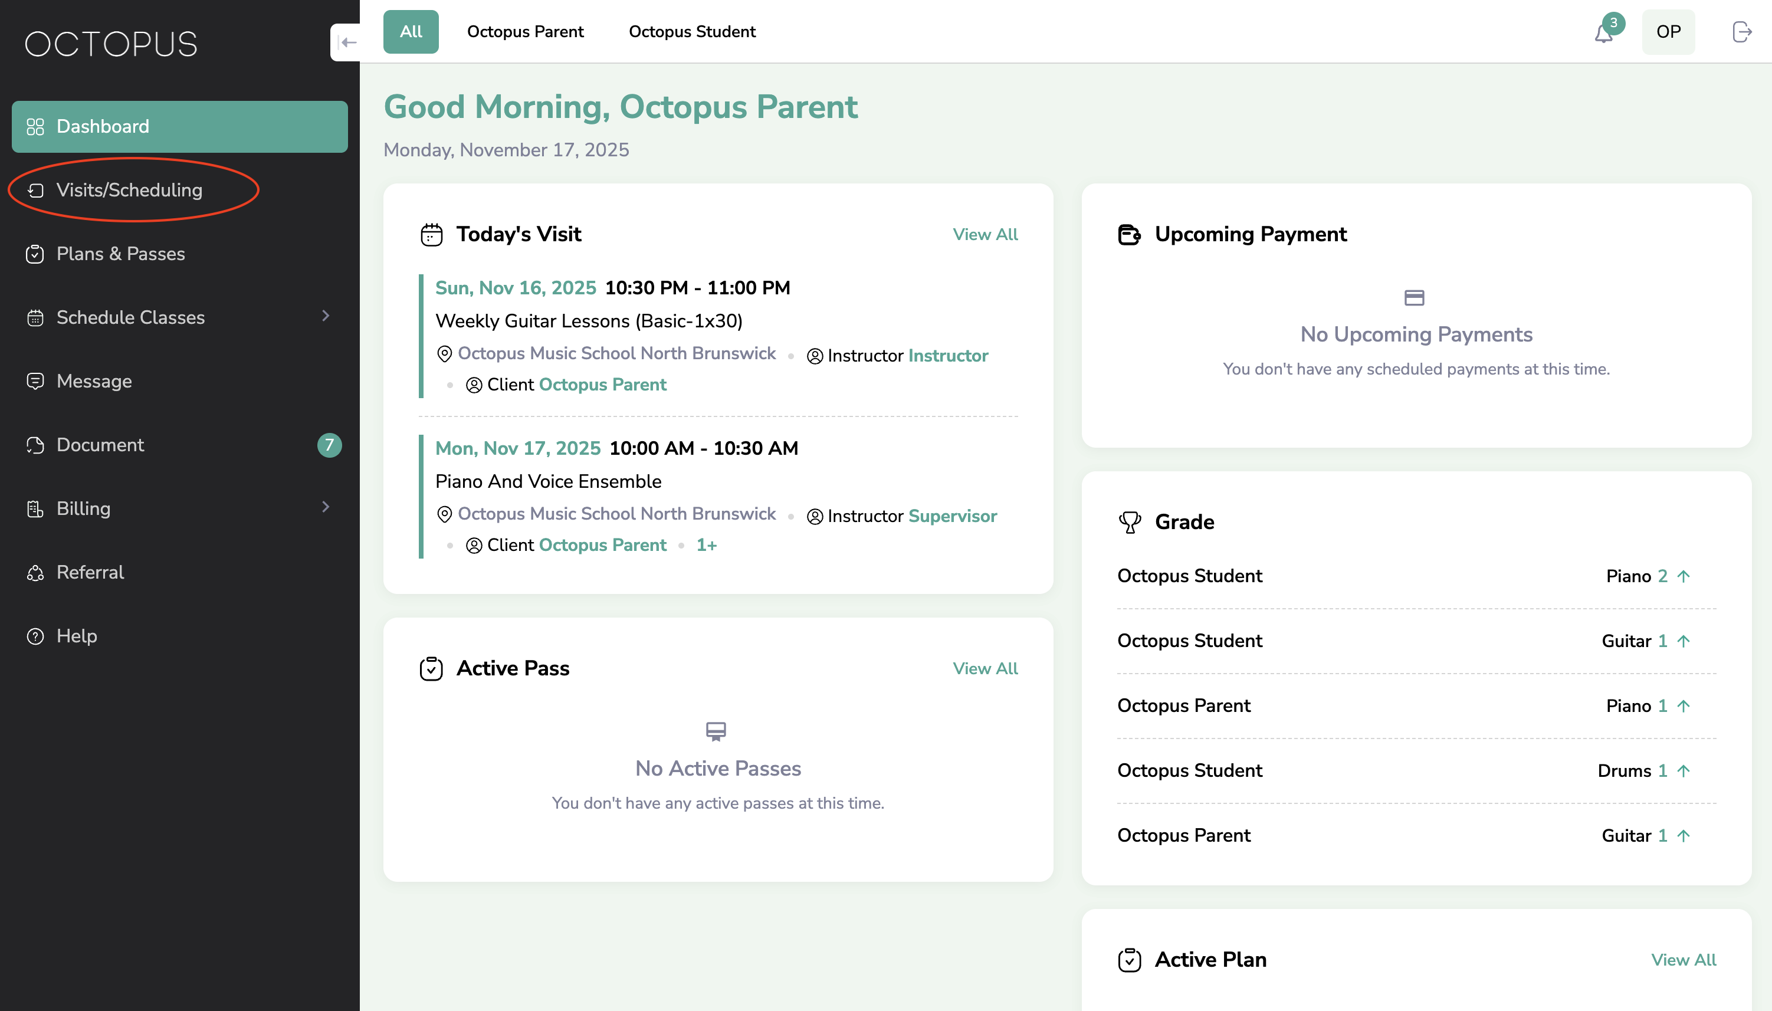Click the Piano 2 grade arrow
The width and height of the screenshot is (1772, 1011).
tap(1683, 576)
